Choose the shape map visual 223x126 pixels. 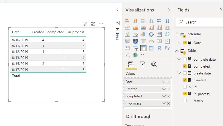pos(135,41)
